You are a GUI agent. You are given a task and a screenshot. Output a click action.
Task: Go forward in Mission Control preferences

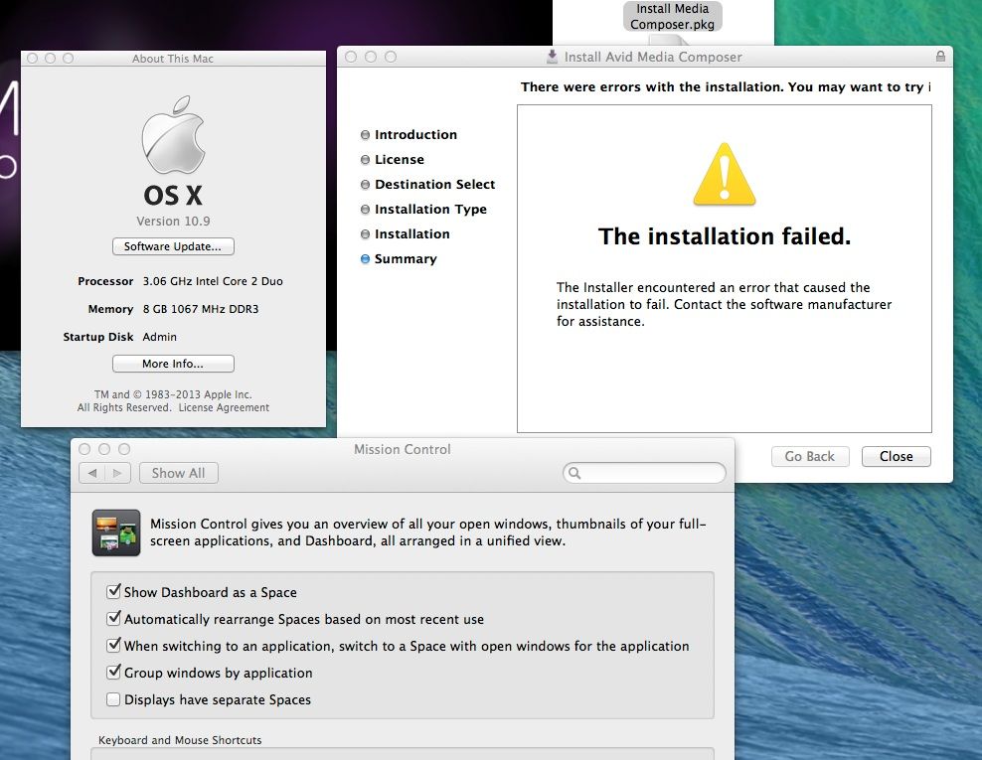[117, 473]
